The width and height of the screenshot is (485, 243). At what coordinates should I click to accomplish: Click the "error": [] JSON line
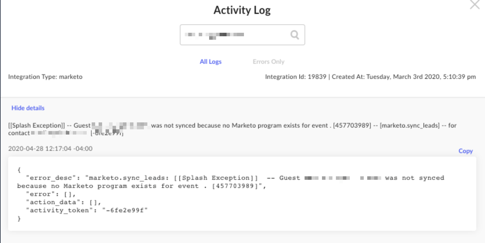[x=51, y=194]
